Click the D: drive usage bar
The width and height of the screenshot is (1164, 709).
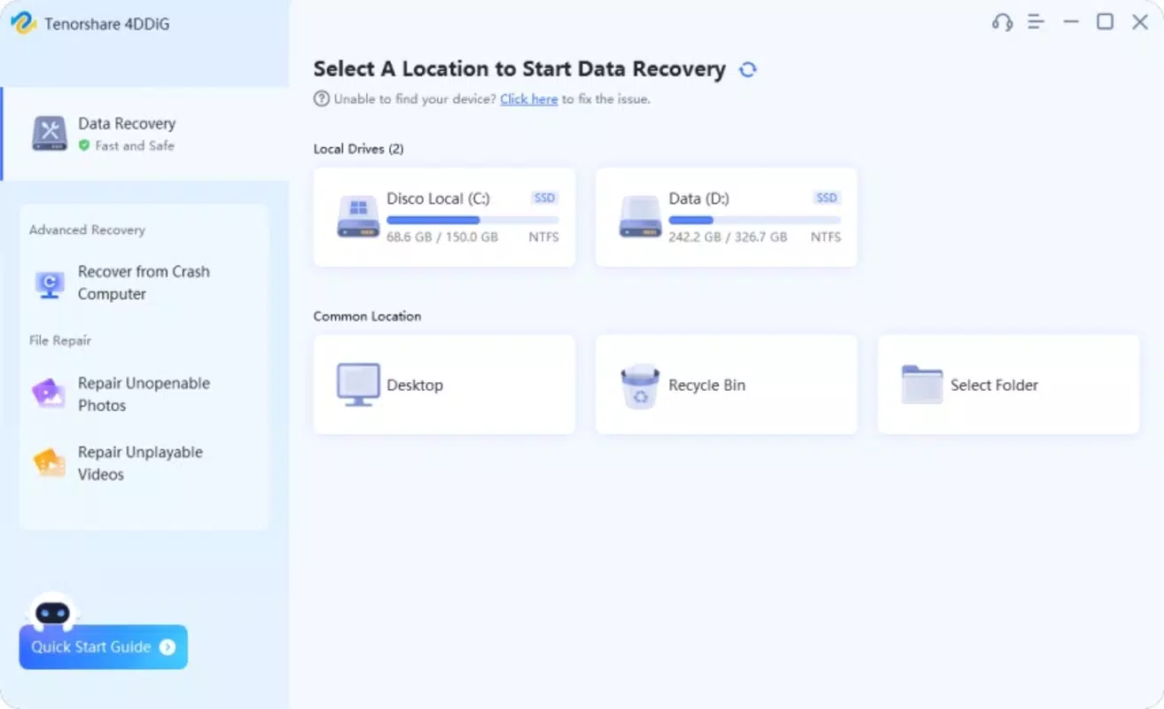click(x=754, y=220)
